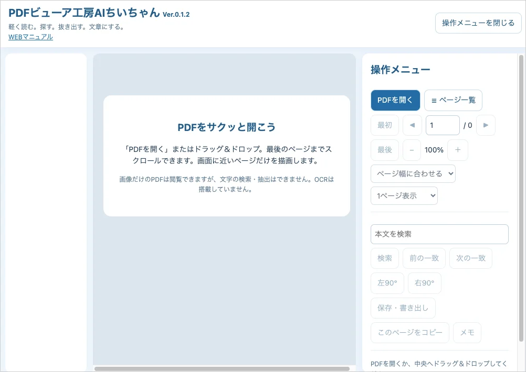Open the ページ幅に合わせる fit dropdown
Viewport: 526px width, 372px height.
(x=413, y=174)
